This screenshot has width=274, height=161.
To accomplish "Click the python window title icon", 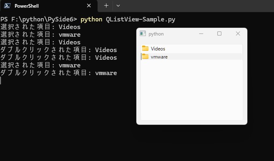I will (142, 33).
